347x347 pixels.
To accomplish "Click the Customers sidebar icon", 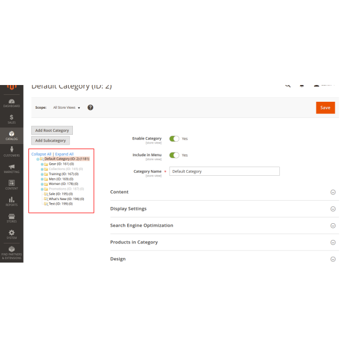I will click(x=12, y=152).
